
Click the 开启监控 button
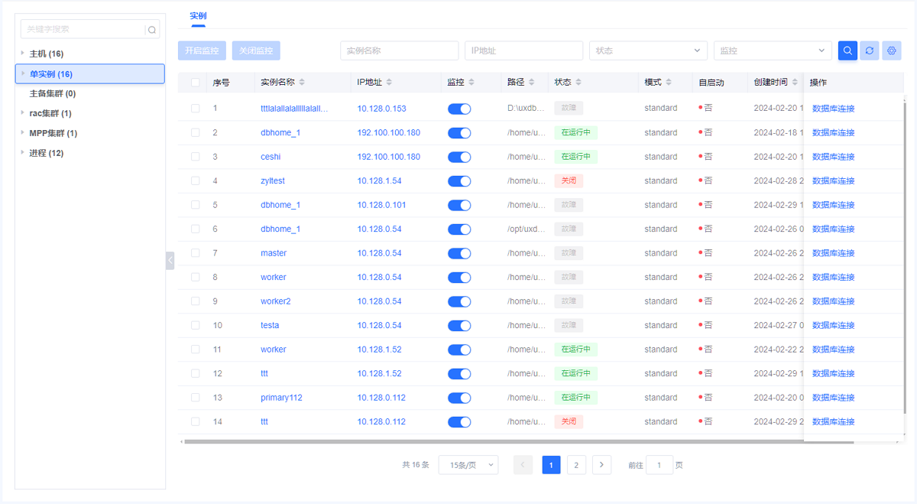click(202, 50)
